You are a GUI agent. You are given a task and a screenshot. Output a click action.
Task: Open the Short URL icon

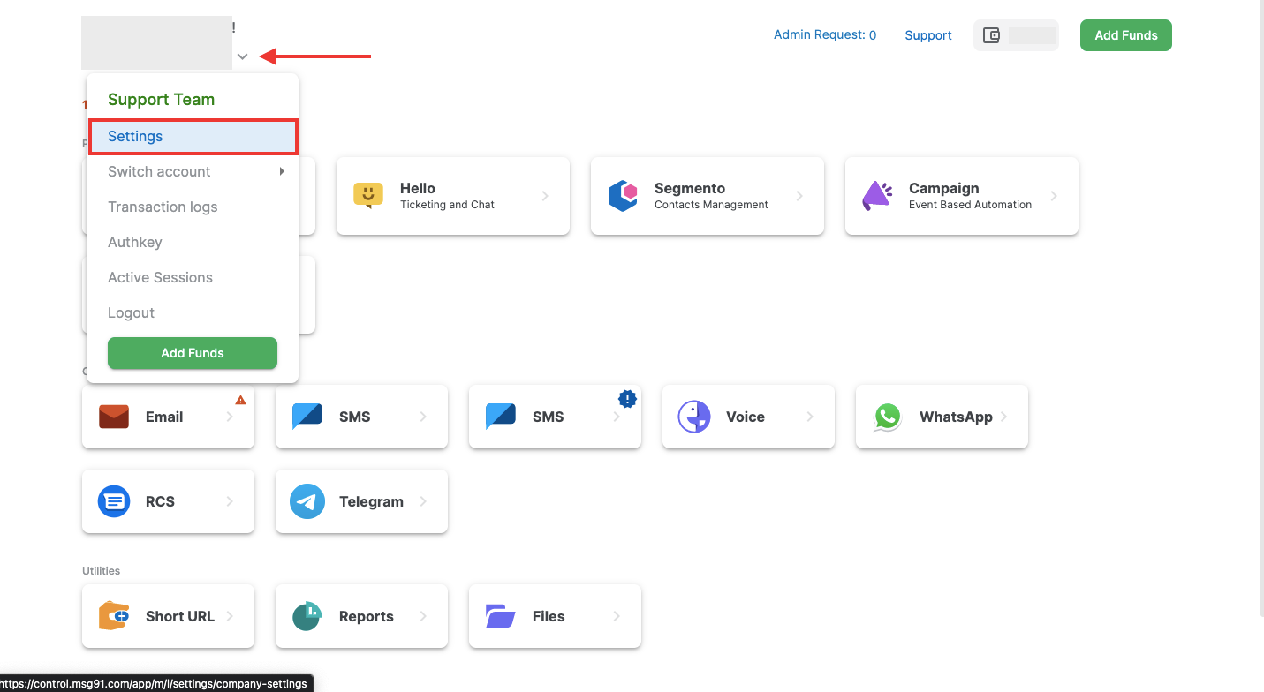pyautogui.click(x=114, y=616)
